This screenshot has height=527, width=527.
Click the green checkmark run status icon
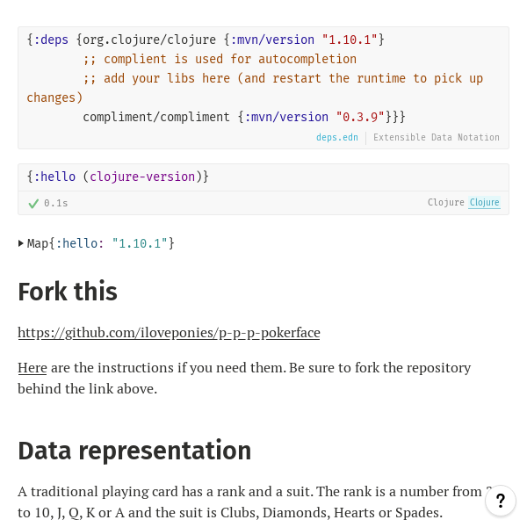coord(33,203)
